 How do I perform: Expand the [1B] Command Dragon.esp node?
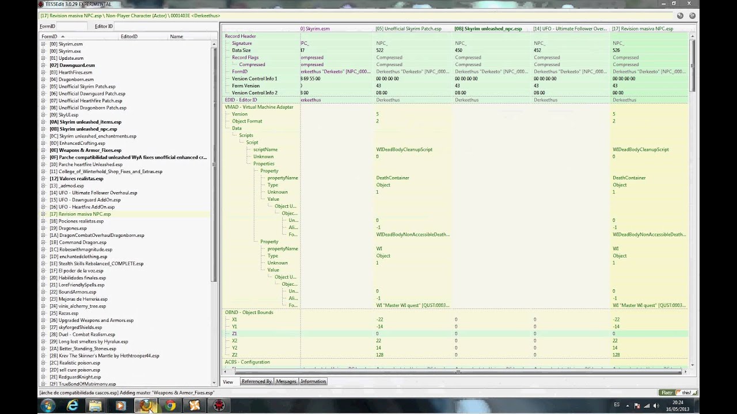coord(43,242)
